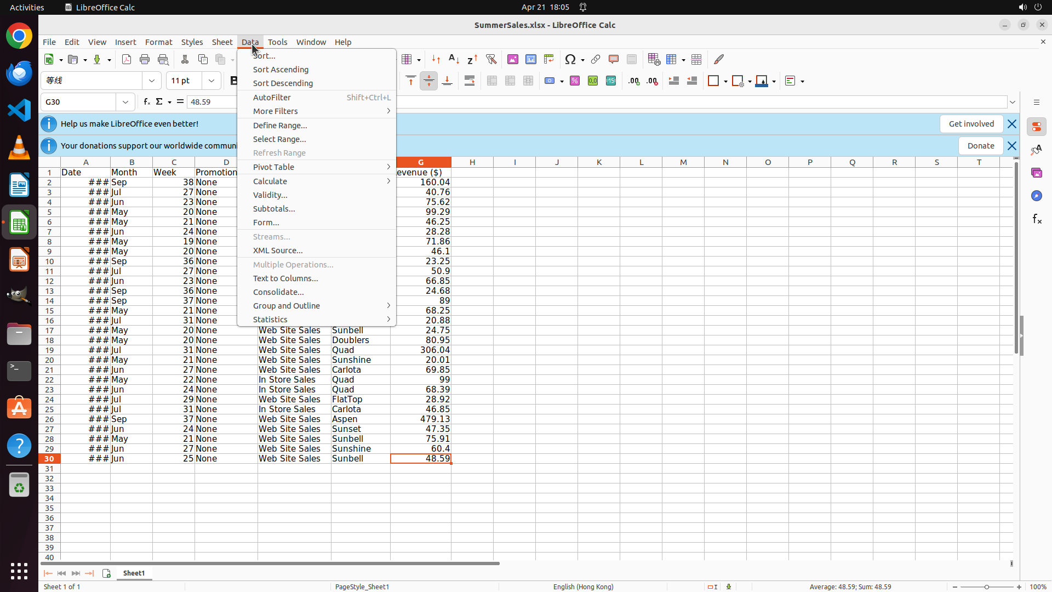This screenshot has height=592, width=1052.
Task: Click the Insert Image toolbar icon
Action: [x=513, y=59]
